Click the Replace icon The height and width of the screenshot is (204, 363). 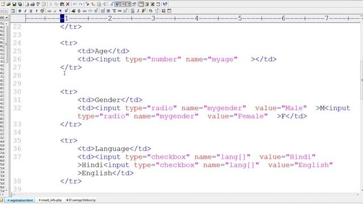(x=93, y=4)
